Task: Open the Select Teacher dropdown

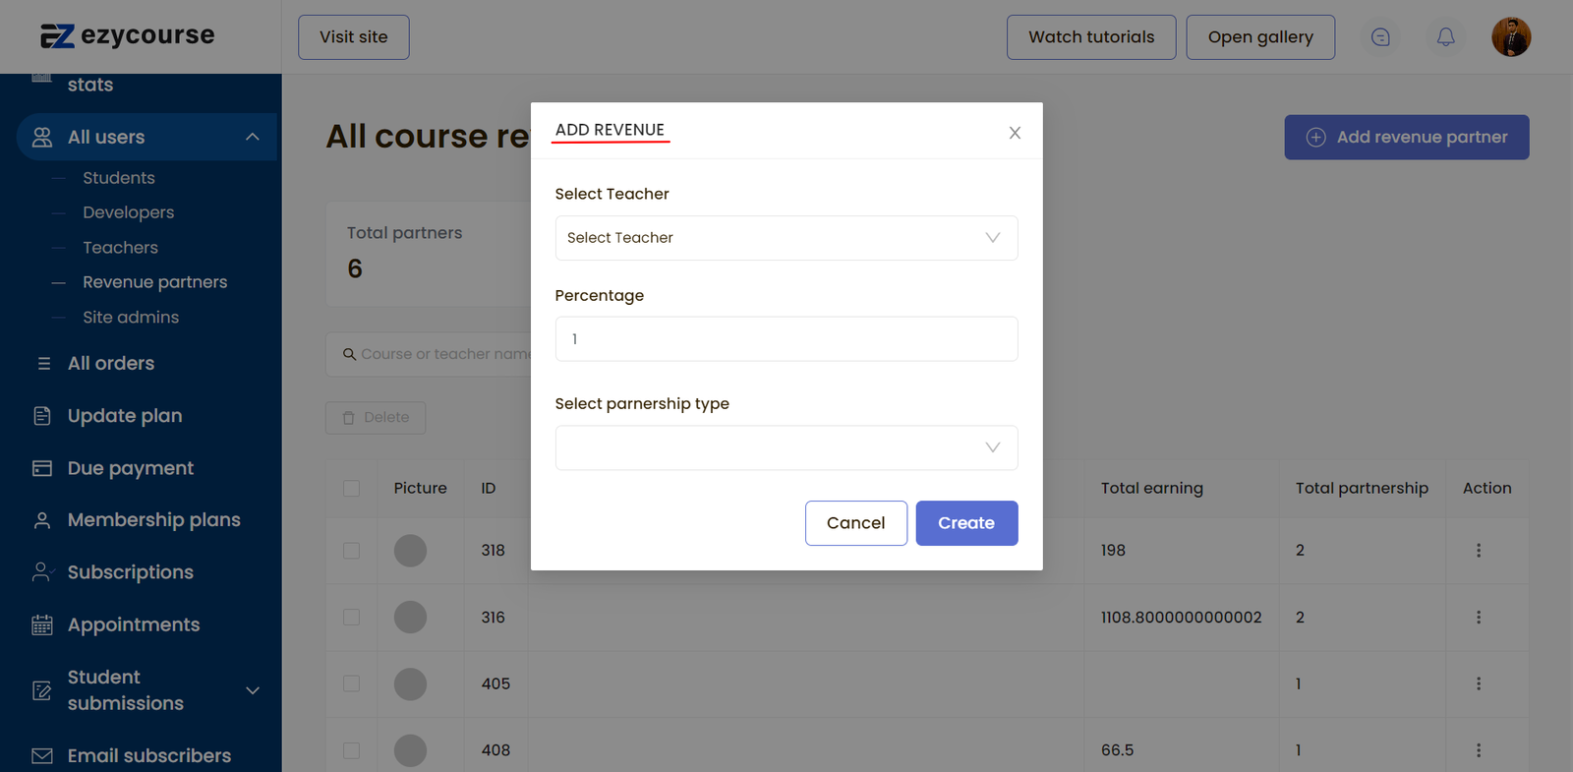Action: [x=786, y=238]
